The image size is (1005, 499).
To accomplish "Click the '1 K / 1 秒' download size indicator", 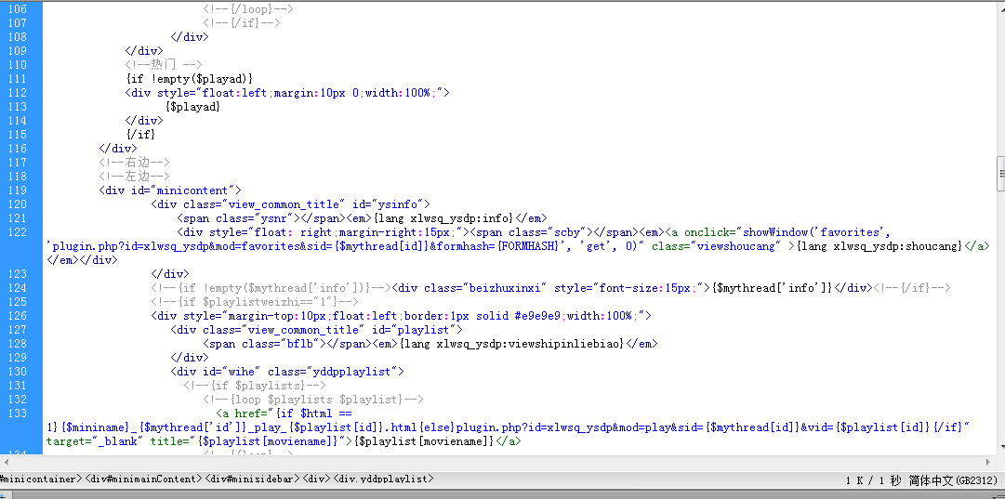I will point(874,479).
